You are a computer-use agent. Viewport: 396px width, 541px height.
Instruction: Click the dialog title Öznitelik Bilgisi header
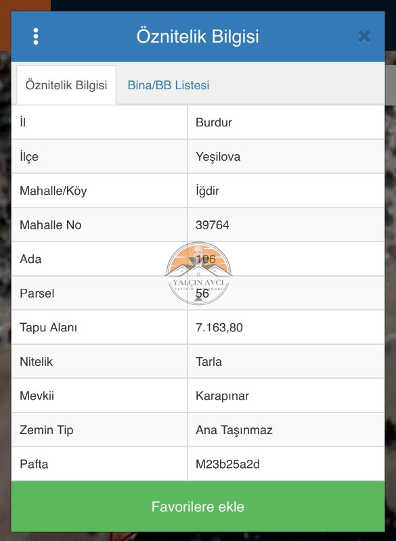(x=198, y=37)
